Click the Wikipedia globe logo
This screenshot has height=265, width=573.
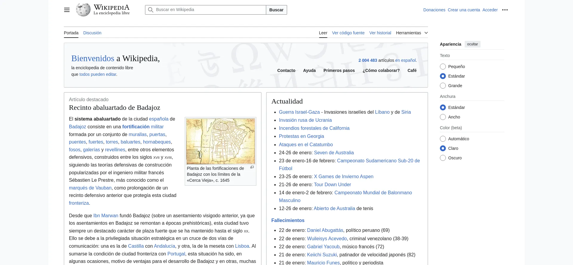pos(83,10)
